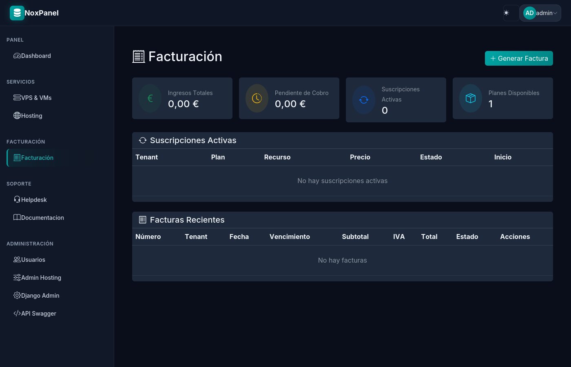Click the AD avatar circle
This screenshot has height=367, width=571.
pos(529,13)
